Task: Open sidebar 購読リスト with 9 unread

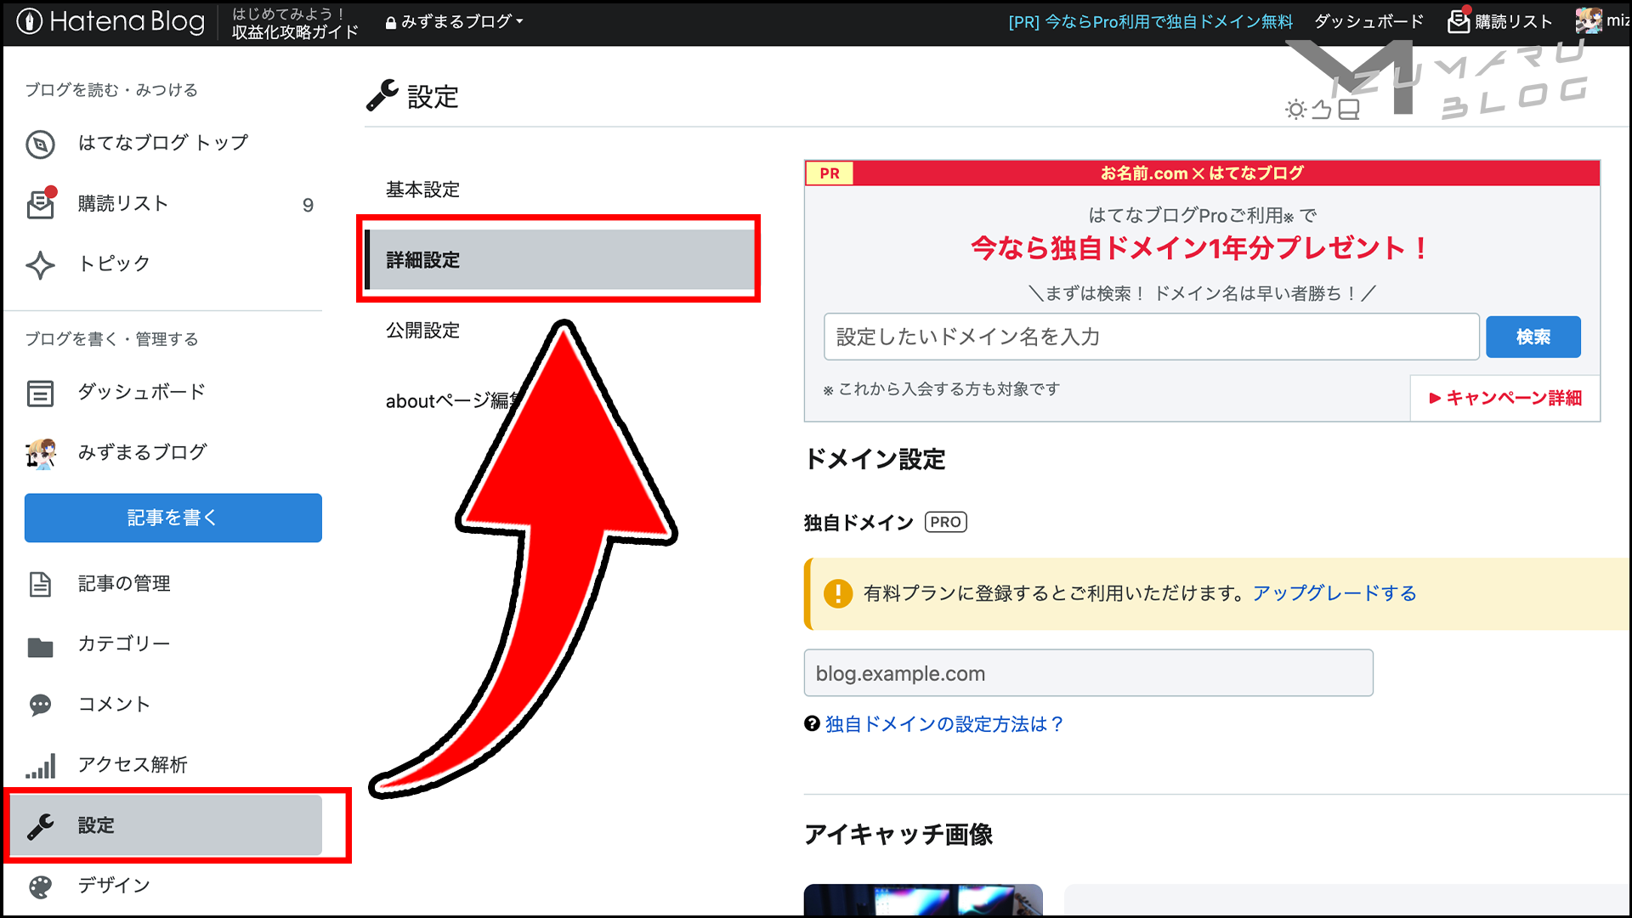Action: pos(173,204)
